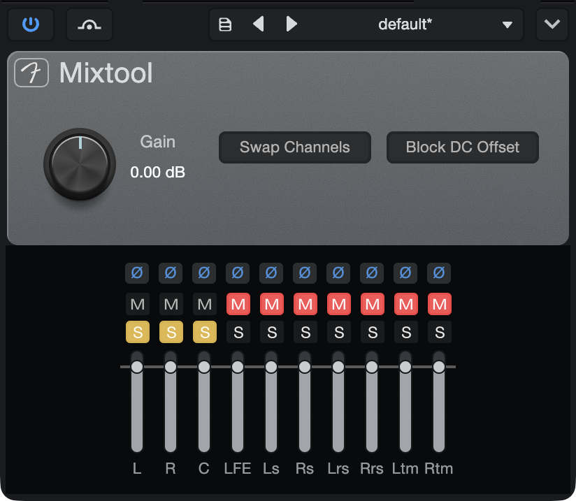Load the previous preset arrow
This screenshot has width=576, height=501.
coord(259,24)
